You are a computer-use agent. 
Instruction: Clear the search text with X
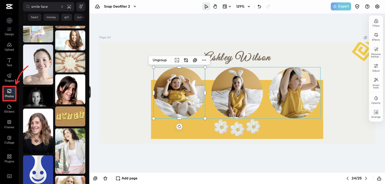click(62, 7)
